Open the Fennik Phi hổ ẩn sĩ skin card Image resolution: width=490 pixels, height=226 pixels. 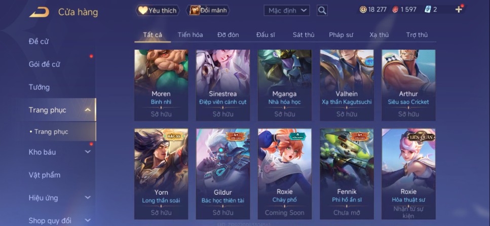(347, 174)
